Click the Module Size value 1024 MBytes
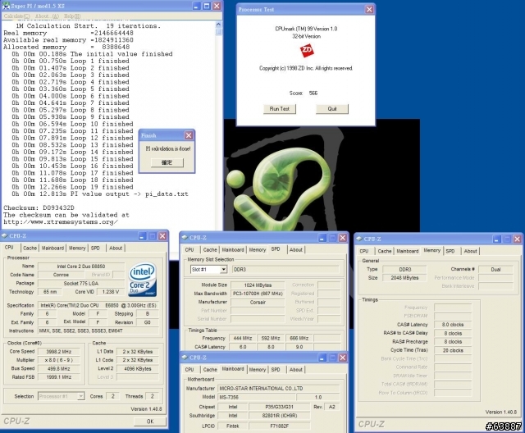 258,285
